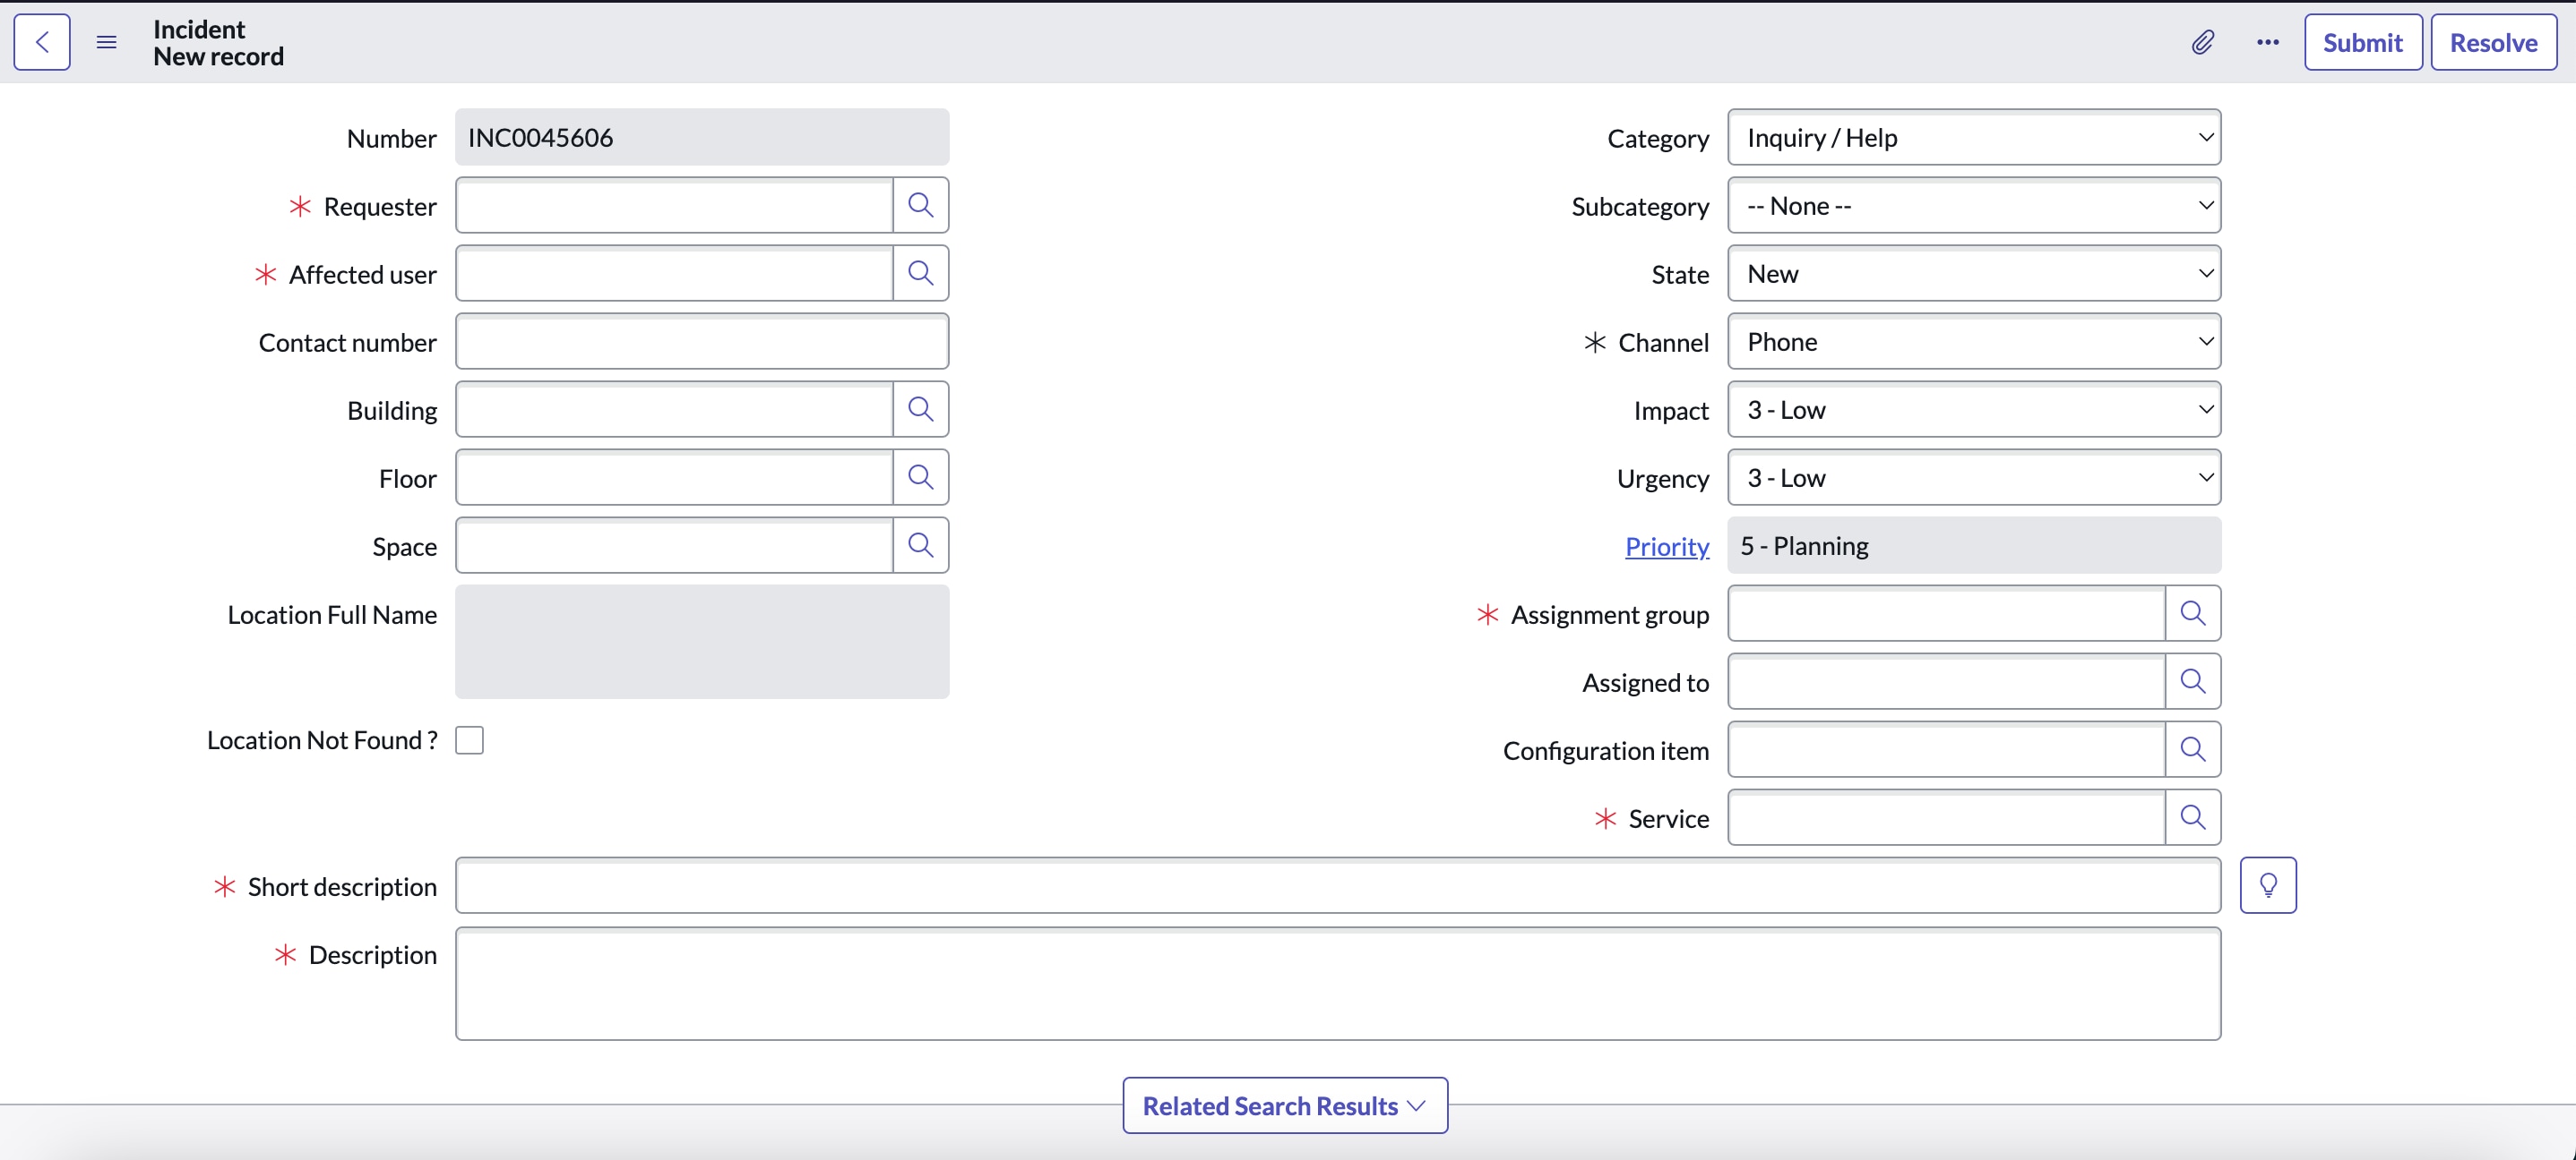Open Configuration item lookup search icon
Screen dimensions: 2576x1160
coord(2192,749)
